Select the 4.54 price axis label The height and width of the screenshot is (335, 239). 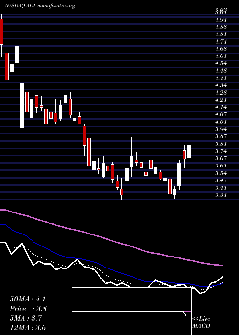pos(221,64)
